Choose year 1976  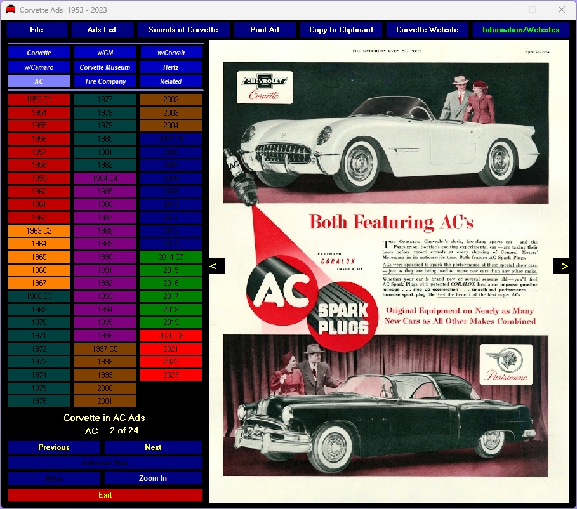click(39, 401)
